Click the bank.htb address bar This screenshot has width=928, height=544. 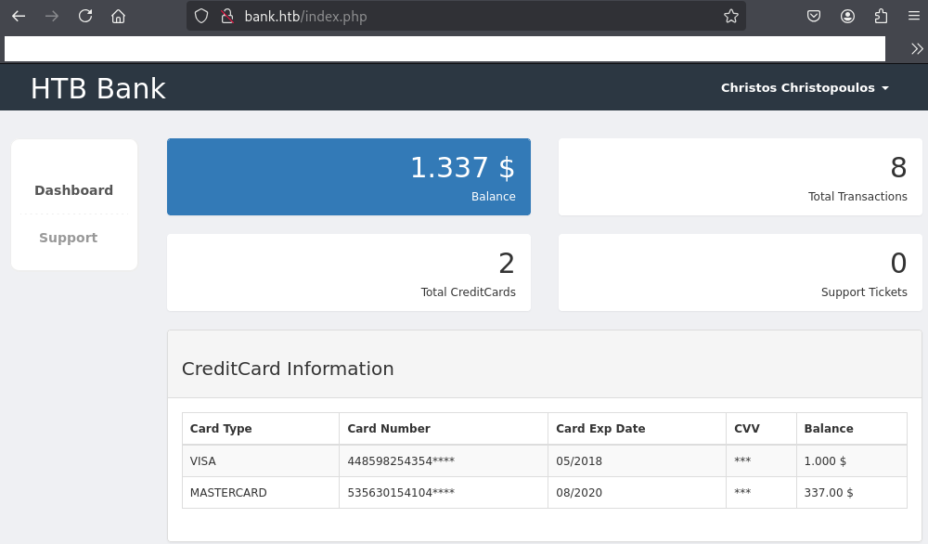click(x=464, y=16)
